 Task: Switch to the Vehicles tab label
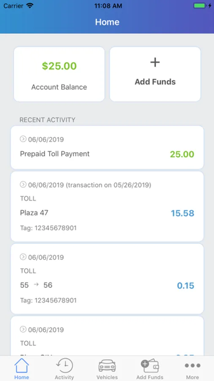point(107,377)
